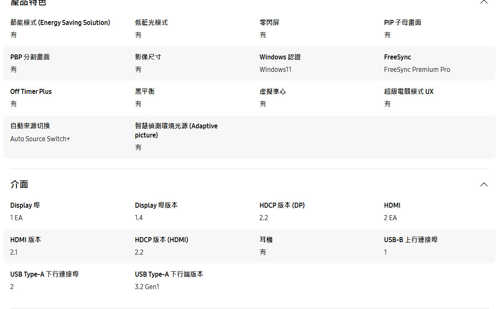Select the Display 埠版本 value 1.4

pyautogui.click(x=138, y=218)
